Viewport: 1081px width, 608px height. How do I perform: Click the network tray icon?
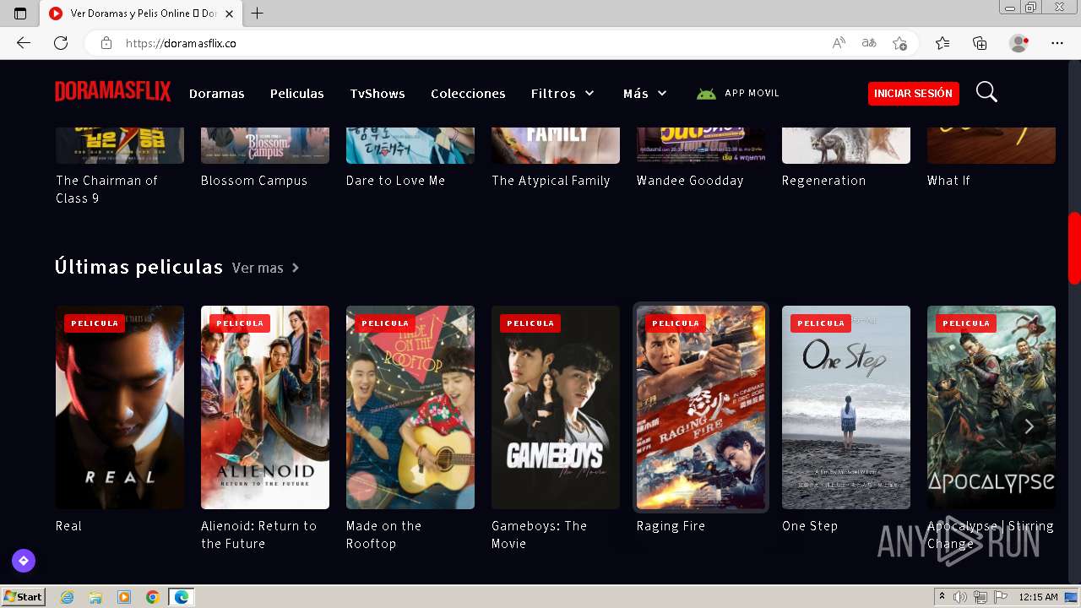980,597
